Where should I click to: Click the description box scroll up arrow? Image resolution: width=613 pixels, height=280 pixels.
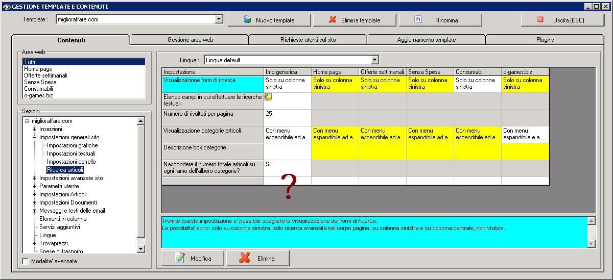(x=592, y=220)
